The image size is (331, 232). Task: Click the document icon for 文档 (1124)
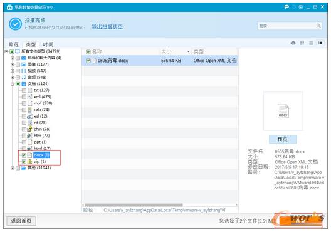(24, 84)
